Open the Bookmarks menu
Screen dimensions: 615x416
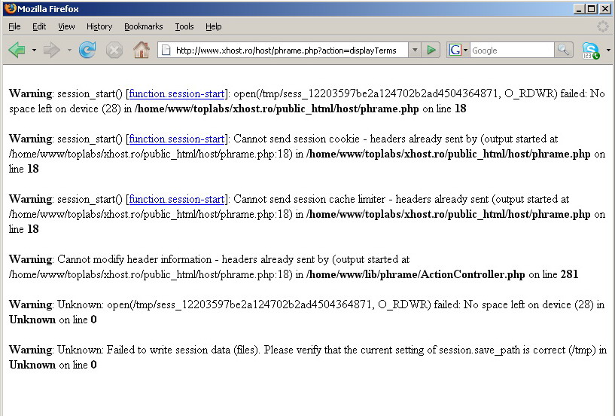(x=143, y=26)
